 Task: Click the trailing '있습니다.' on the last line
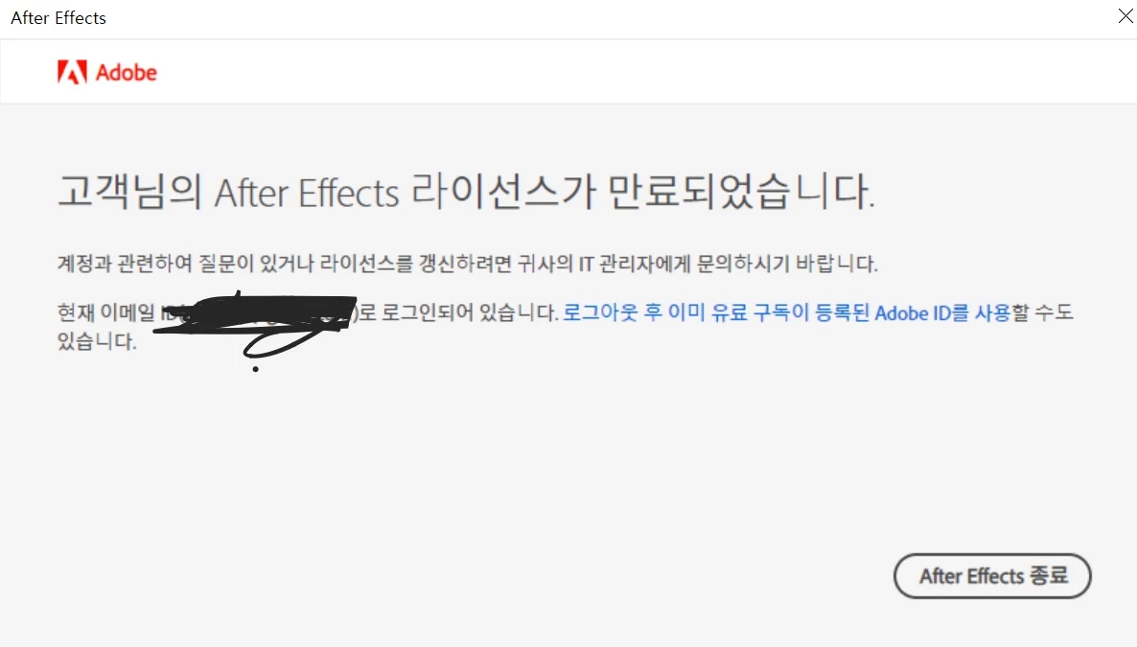coord(97,341)
